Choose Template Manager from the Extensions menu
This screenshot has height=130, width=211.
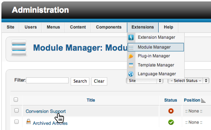[156, 65]
